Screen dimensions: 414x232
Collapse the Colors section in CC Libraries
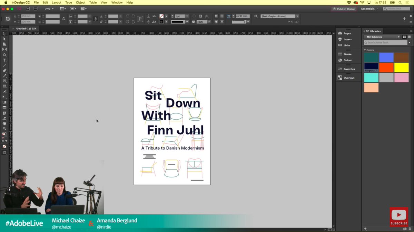click(x=365, y=50)
